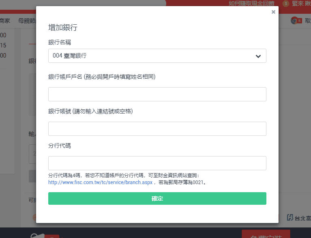The height and width of the screenshot is (238, 311).
Task: Click the 台北富邦 bank logo in background
Action: 299,218
